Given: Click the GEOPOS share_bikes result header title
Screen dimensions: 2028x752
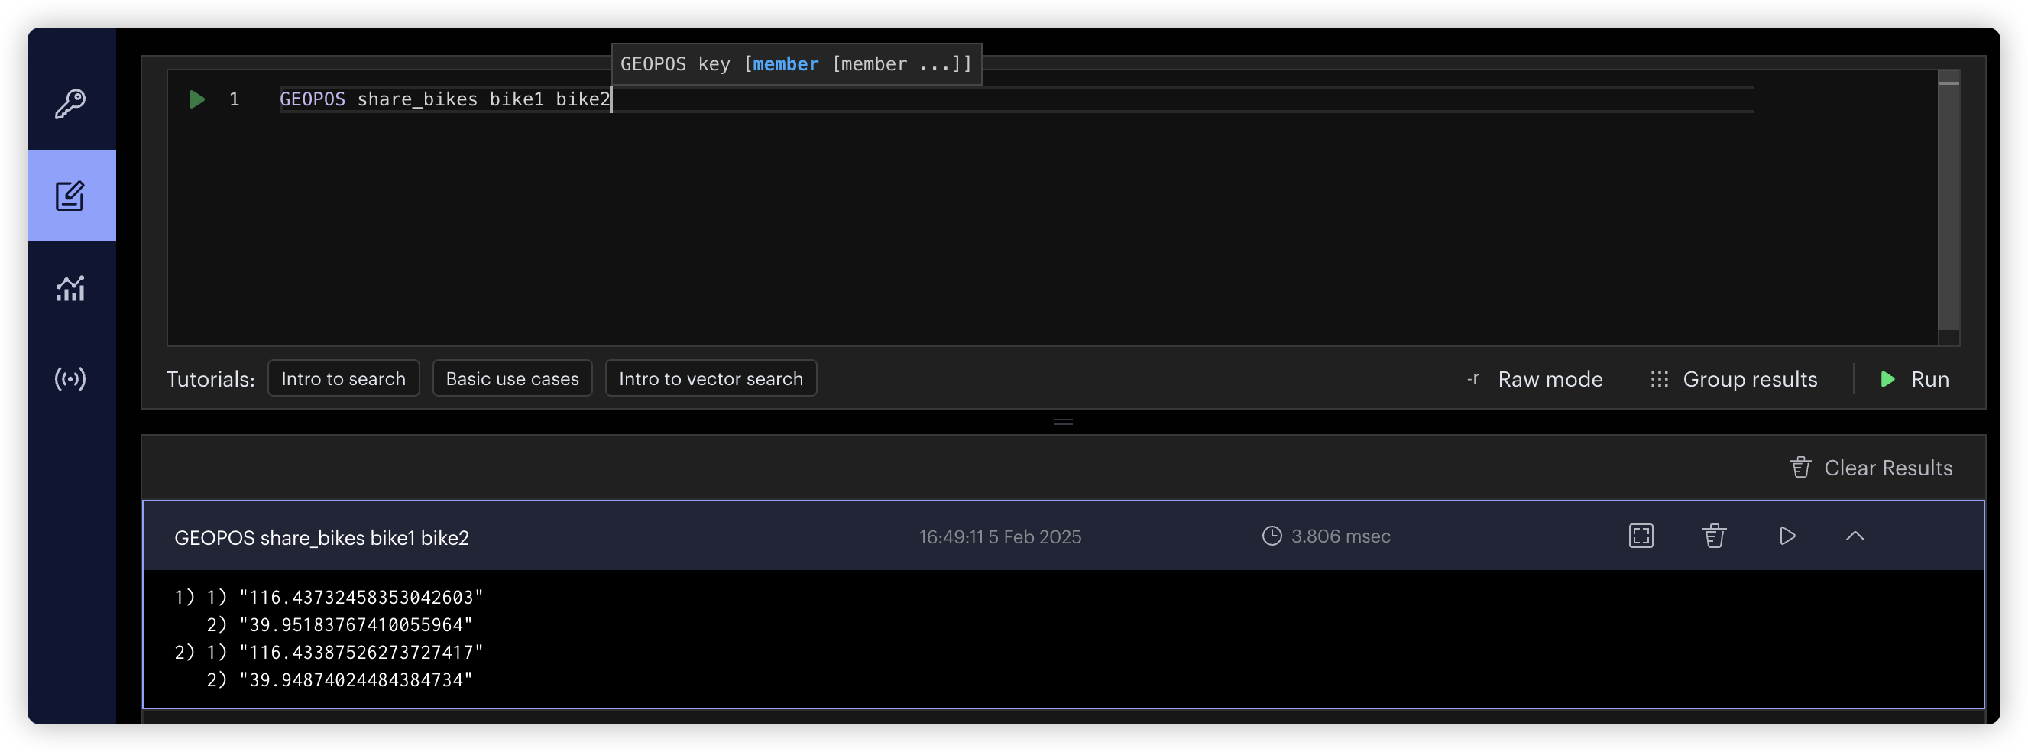Looking at the screenshot, I should pyautogui.click(x=321, y=538).
